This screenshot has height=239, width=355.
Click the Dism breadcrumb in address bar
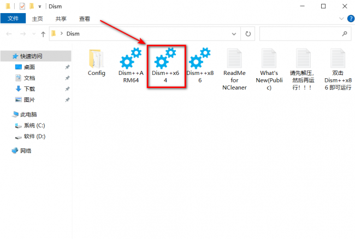pyautogui.click(x=73, y=34)
